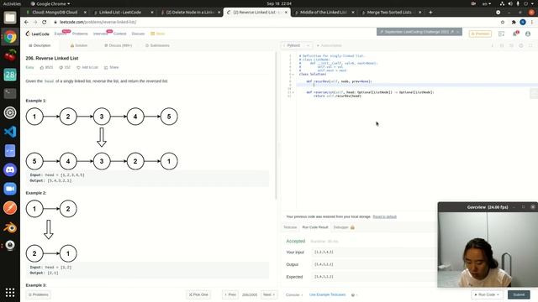Expand the Console panel toggle
This screenshot has height=302, width=538.
pyautogui.click(x=294, y=294)
